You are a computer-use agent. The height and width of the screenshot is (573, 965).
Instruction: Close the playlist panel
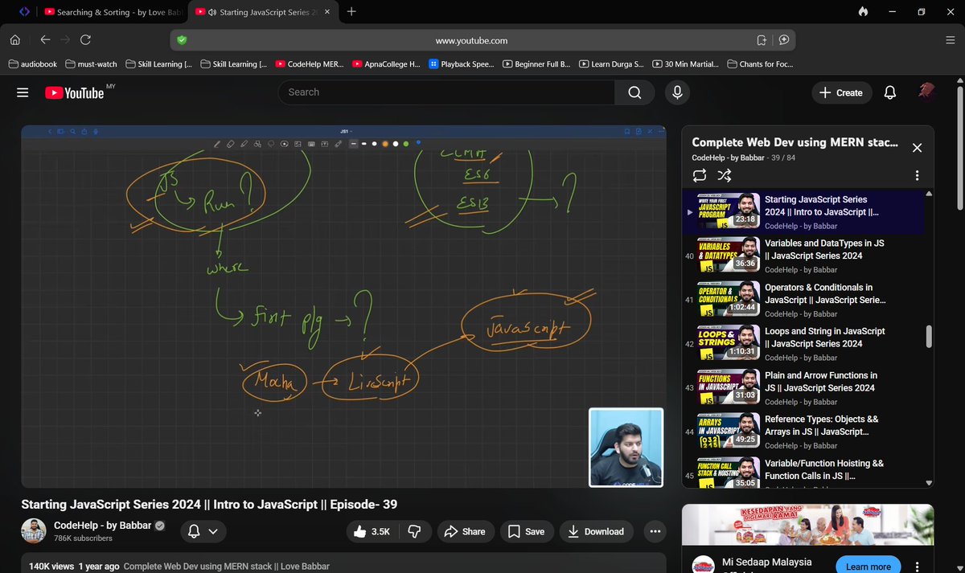click(x=917, y=148)
